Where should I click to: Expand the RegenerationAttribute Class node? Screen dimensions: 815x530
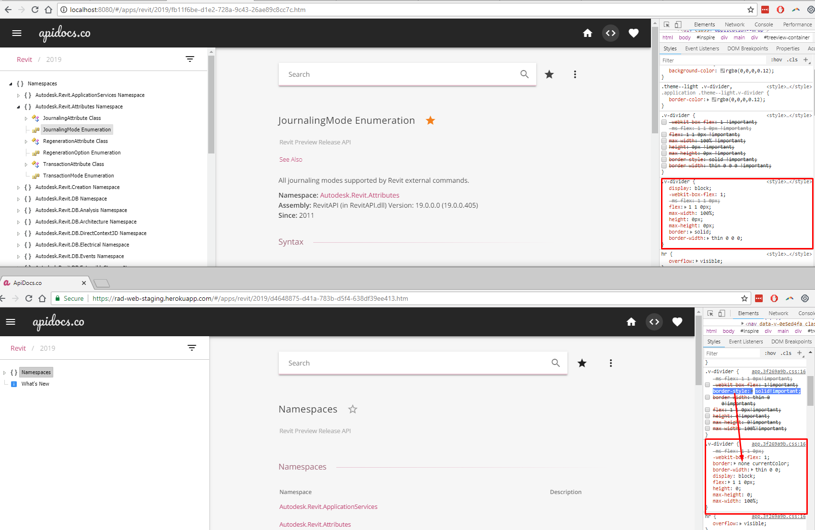tap(25, 141)
